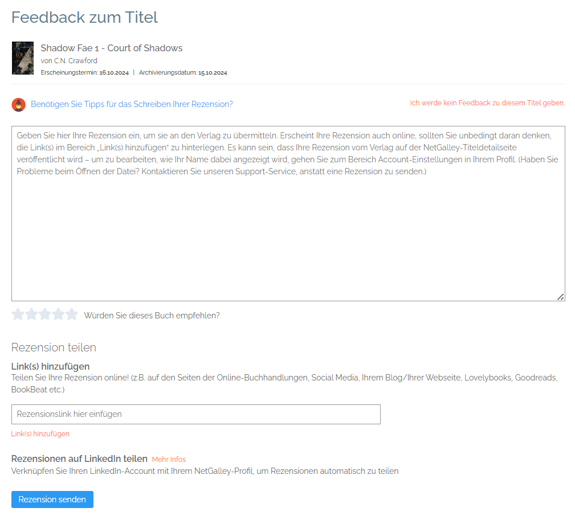Choose the fifth star rating
Image resolution: width=575 pixels, height=520 pixels.
(x=72, y=314)
